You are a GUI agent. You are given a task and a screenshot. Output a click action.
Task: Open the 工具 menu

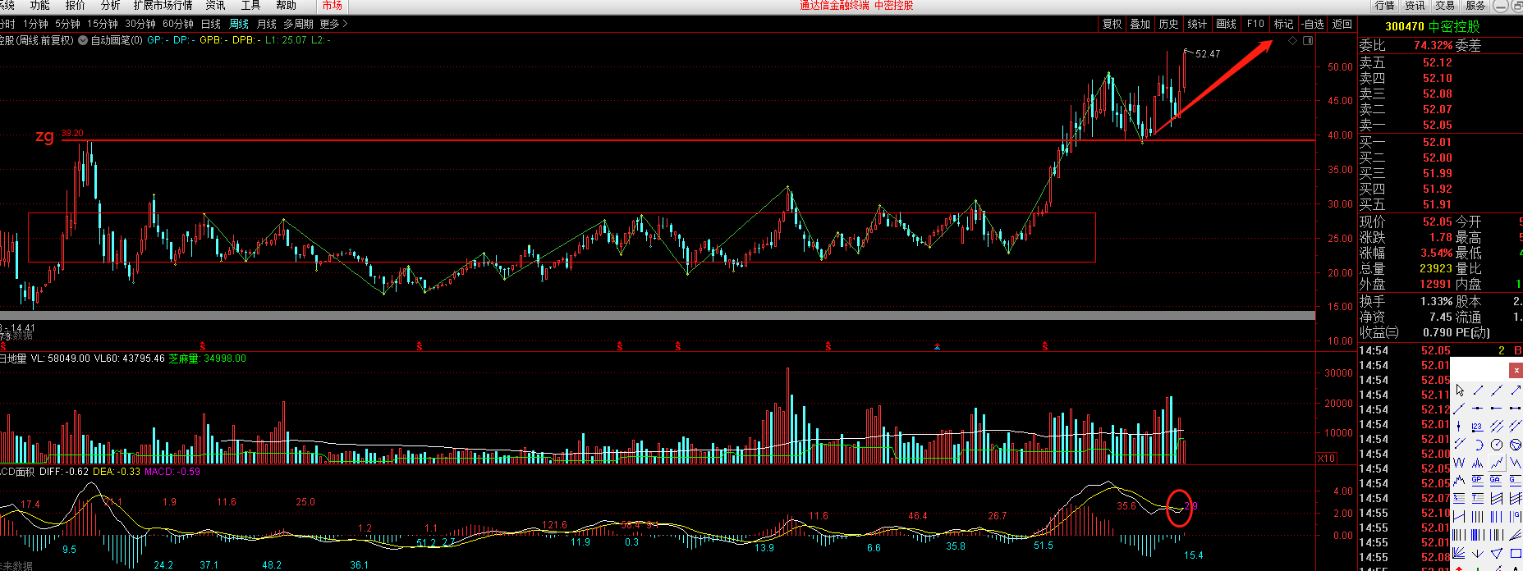click(x=250, y=6)
